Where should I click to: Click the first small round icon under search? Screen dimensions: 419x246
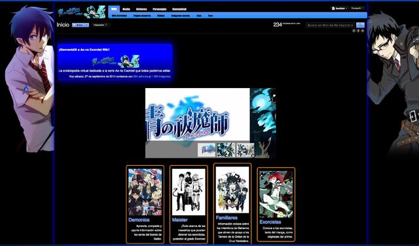[354, 31]
